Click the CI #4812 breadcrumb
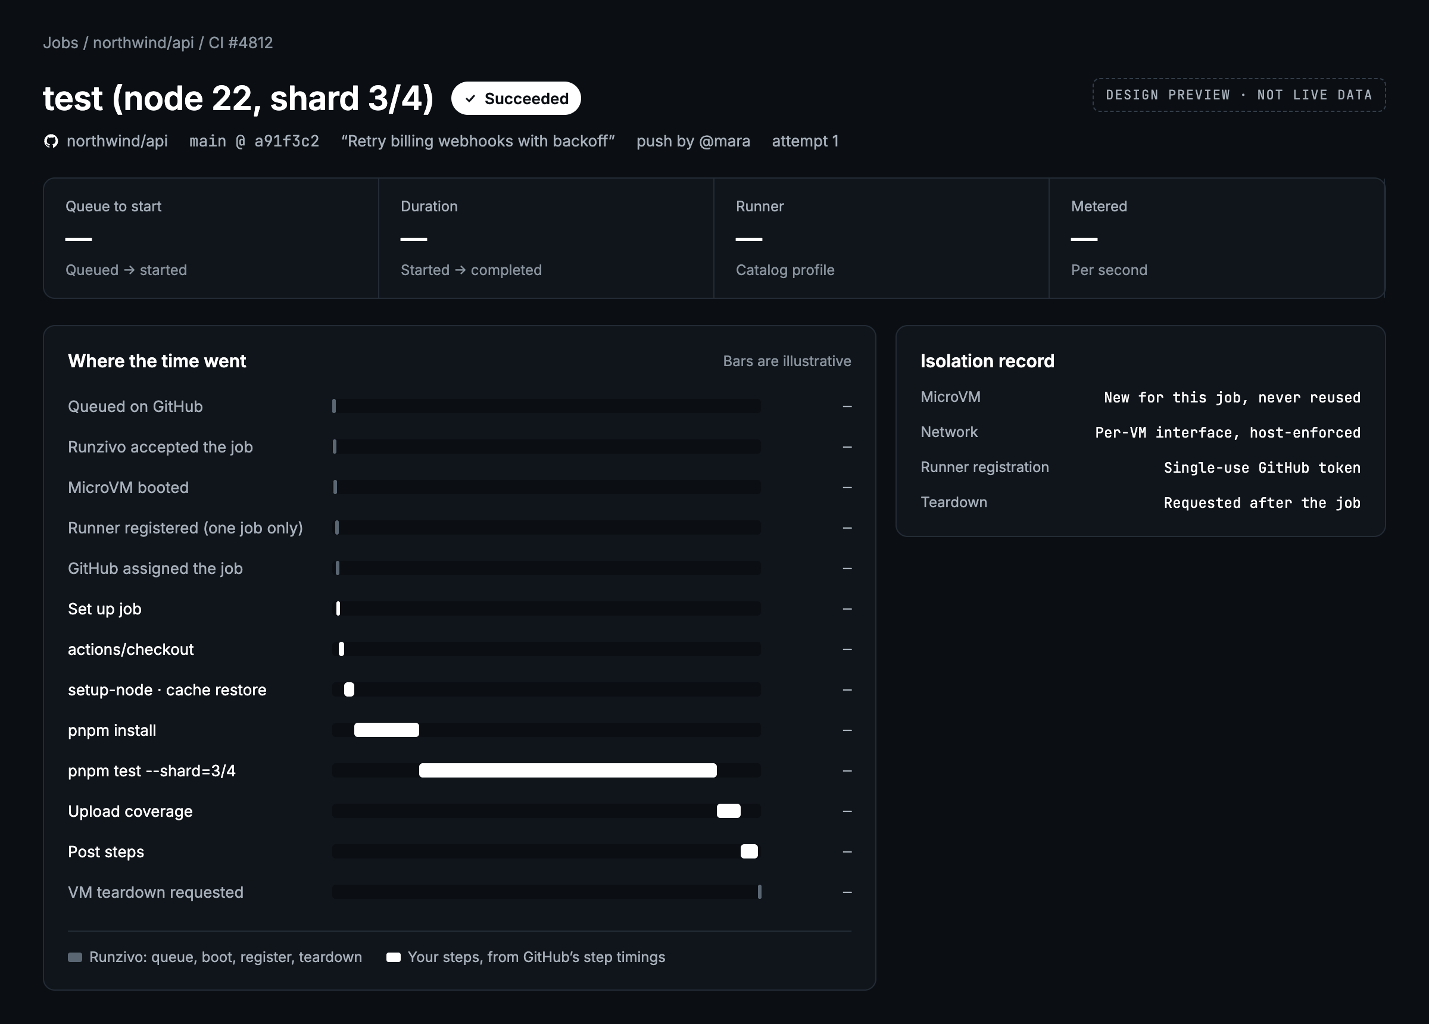 (x=241, y=43)
